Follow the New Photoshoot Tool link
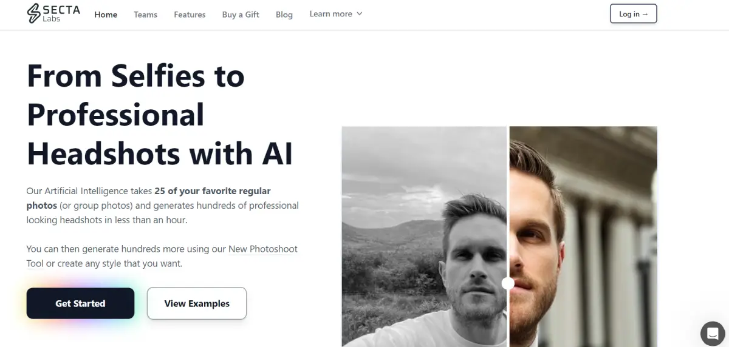The image size is (729, 347). (x=263, y=249)
